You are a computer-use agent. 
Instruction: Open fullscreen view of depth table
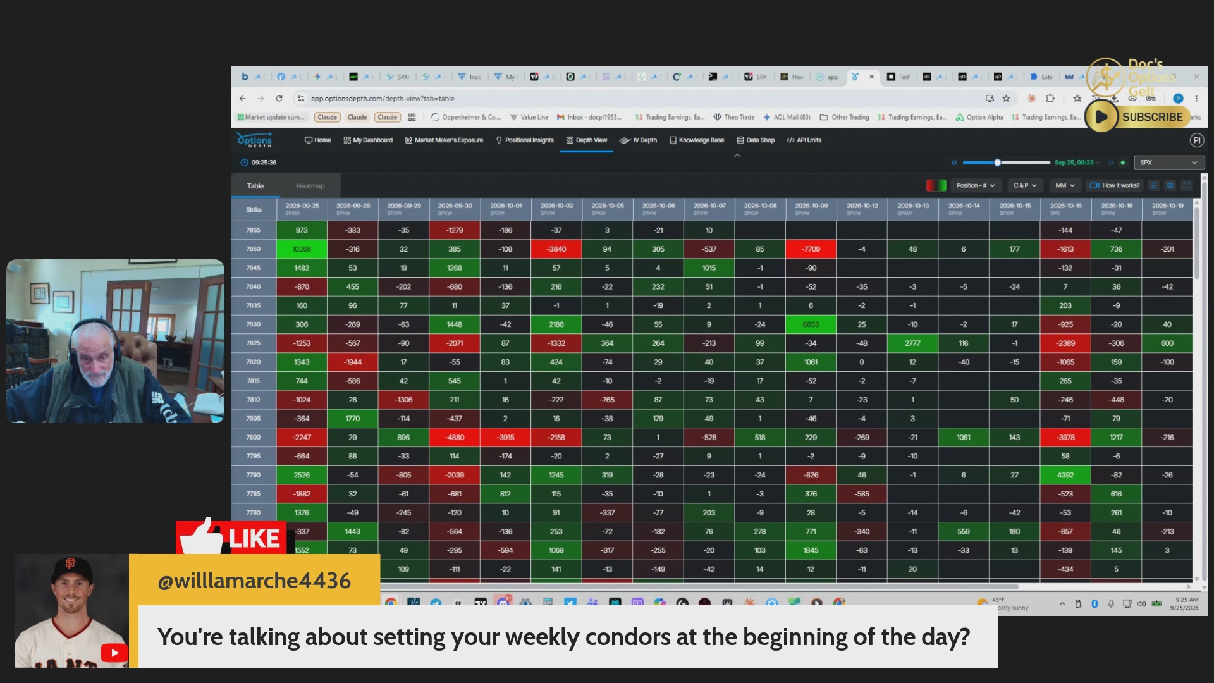pyautogui.click(x=1186, y=185)
